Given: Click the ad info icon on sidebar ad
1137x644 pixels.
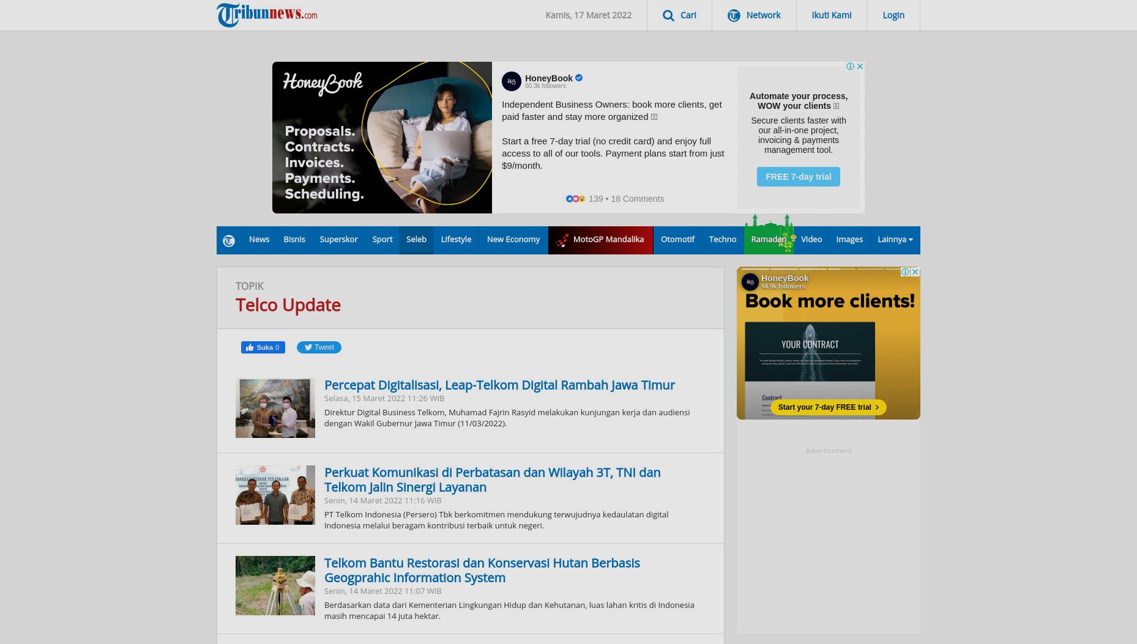Looking at the screenshot, I should point(905,272).
